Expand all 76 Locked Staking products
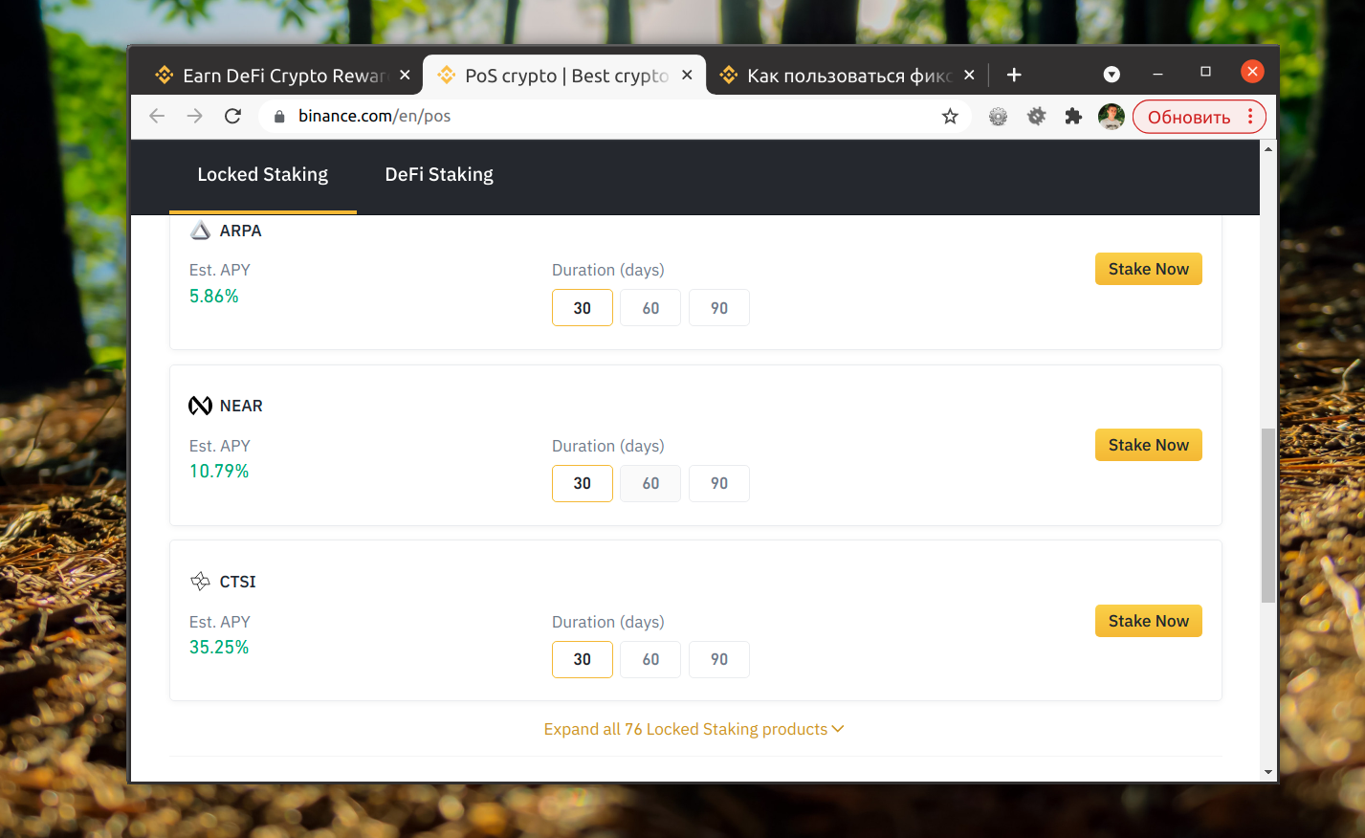 click(694, 729)
